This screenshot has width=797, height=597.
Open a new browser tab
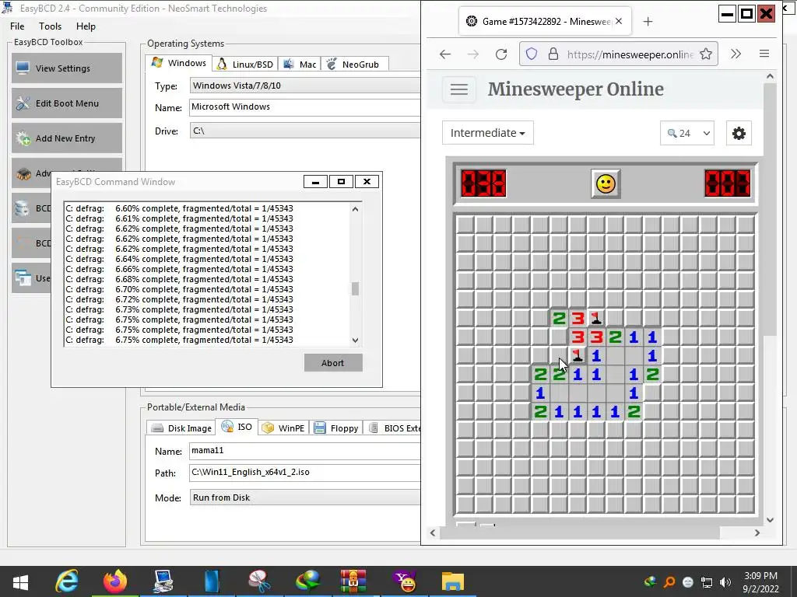[648, 21]
